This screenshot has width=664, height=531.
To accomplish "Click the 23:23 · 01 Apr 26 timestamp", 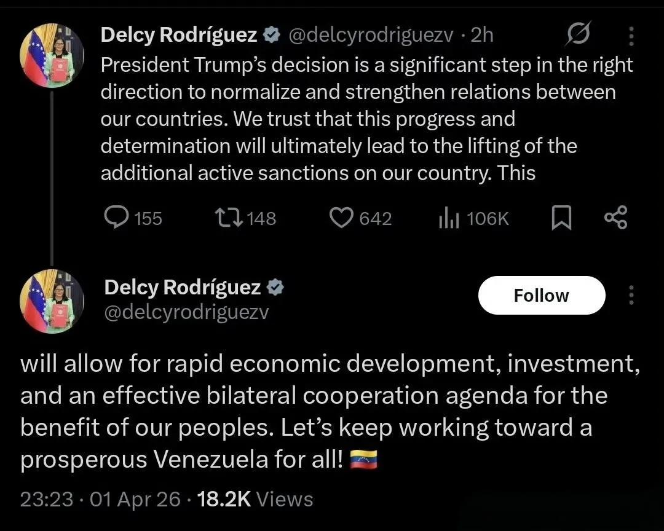I will click(x=101, y=499).
